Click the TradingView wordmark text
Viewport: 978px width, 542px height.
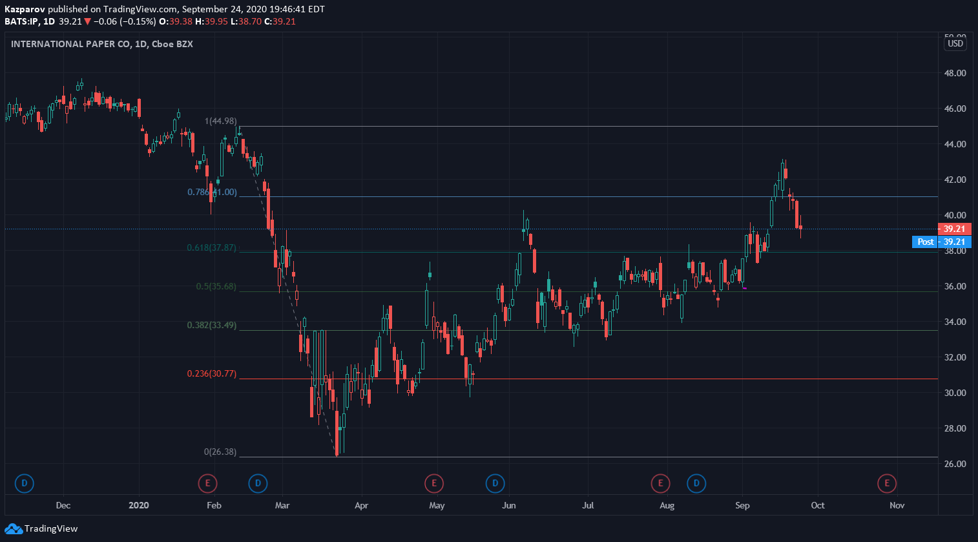(51, 529)
